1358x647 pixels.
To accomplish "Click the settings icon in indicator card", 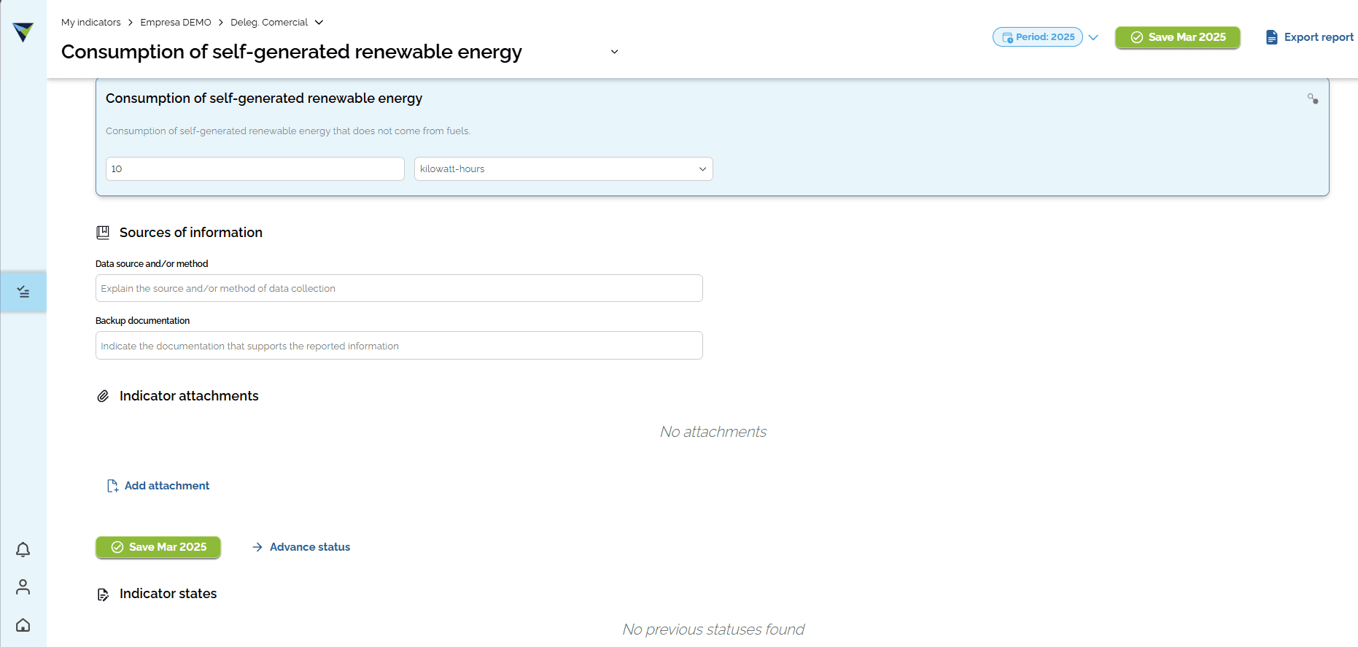I will (1313, 98).
